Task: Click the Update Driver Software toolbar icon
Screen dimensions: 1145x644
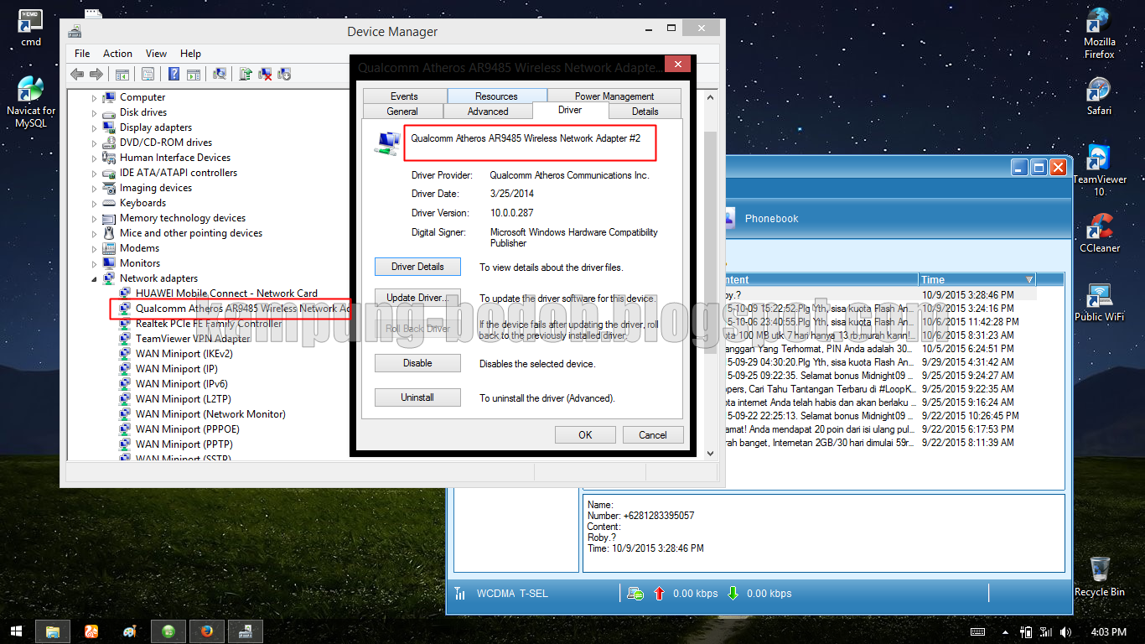Action: [246, 74]
